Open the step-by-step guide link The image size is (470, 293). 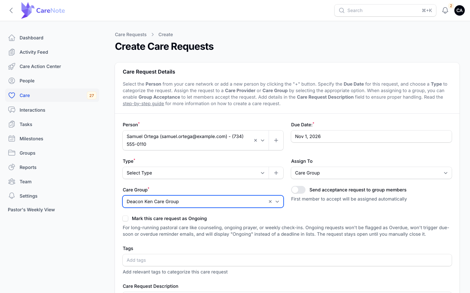[x=143, y=104]
